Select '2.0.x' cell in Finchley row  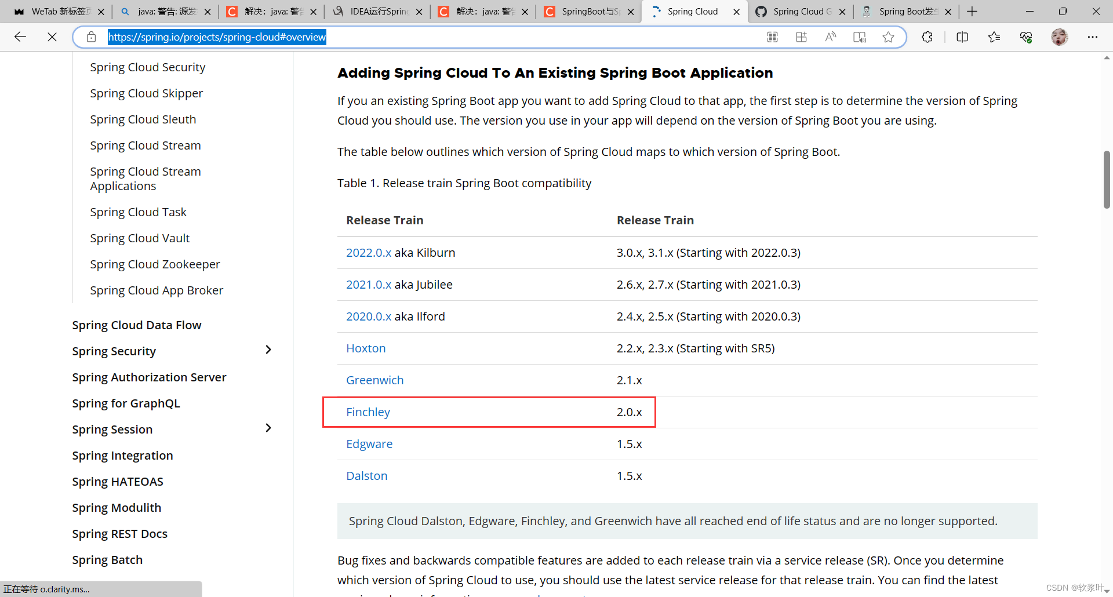630,412
